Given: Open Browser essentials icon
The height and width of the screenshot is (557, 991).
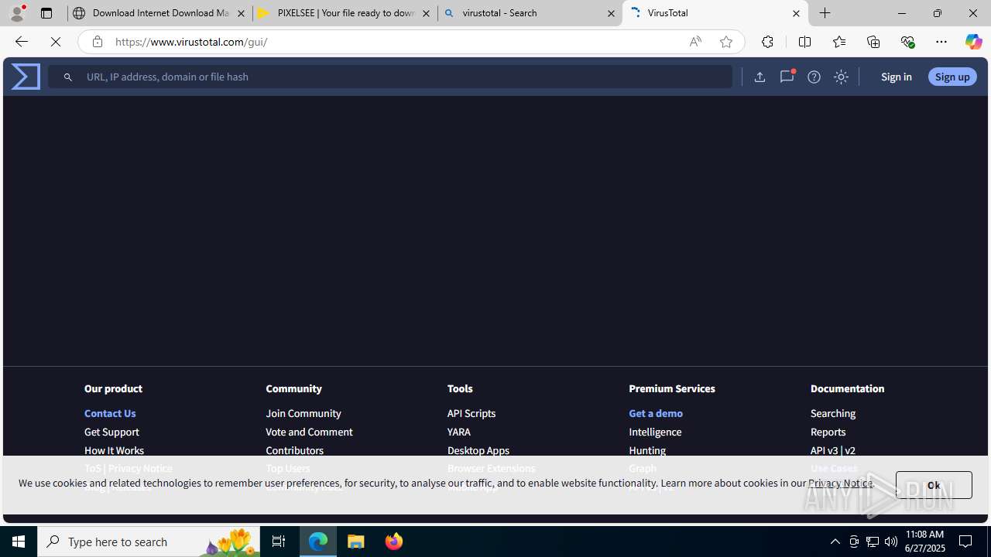Looking at the screenshot, I should 907,42.
